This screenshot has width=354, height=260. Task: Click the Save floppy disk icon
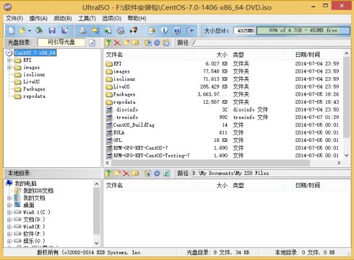coord(52,30)
